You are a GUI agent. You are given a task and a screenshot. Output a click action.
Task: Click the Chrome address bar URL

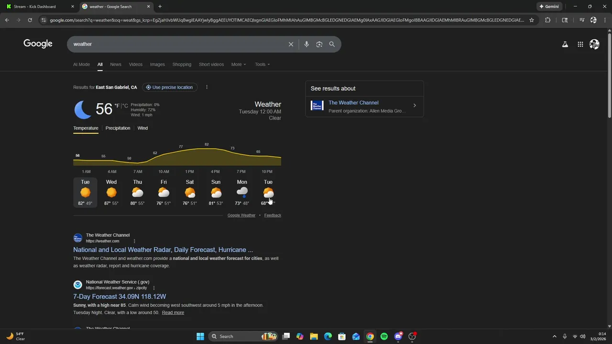point(287,20)
